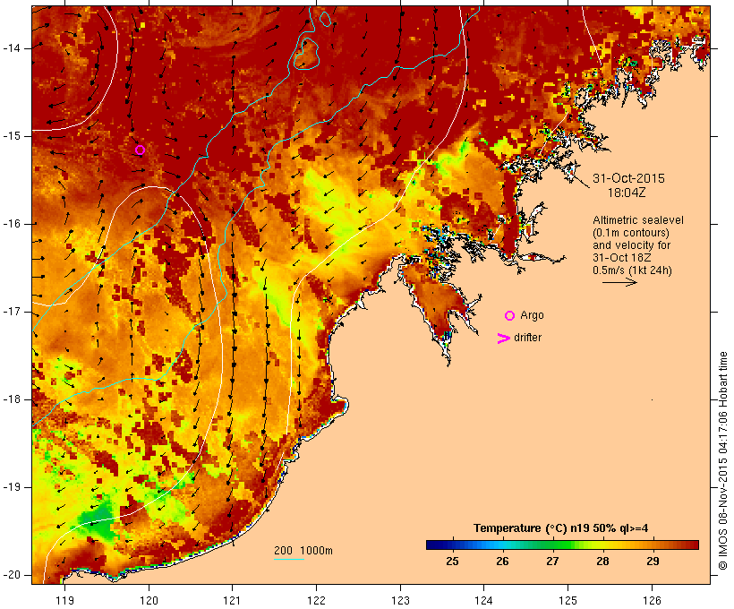734x609 pixels.
Task: Click the '18:04Z' time label
Action: 627,193
